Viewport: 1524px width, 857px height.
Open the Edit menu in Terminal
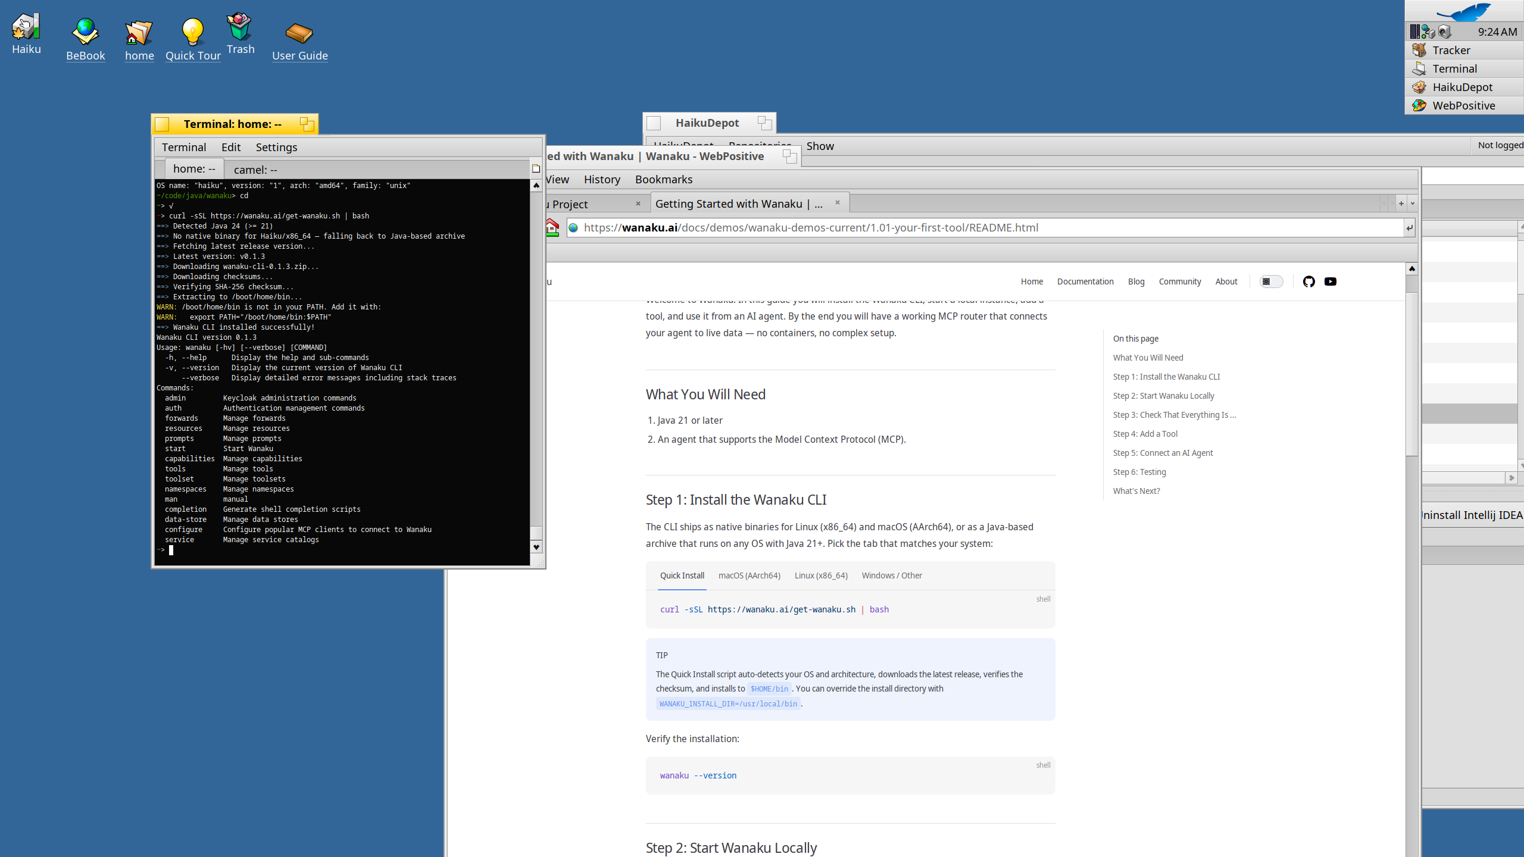pos(231,147)
